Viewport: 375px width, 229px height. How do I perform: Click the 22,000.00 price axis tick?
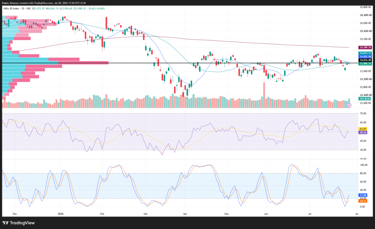(366, 103)
